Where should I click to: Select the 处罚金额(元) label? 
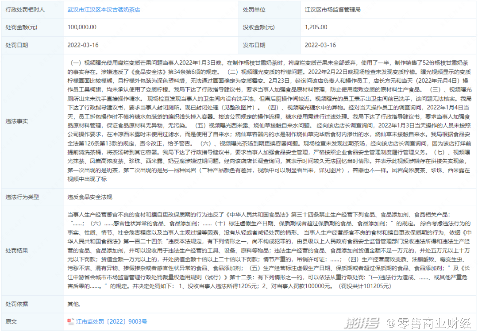21,27
